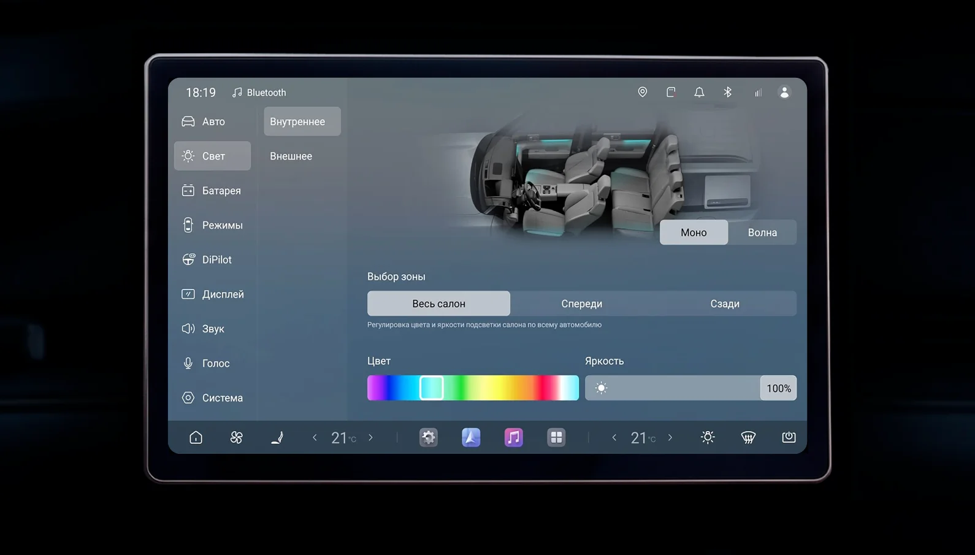Open the notification bell icon
This screenshot has width=975, height=555.
coord(699,92)
